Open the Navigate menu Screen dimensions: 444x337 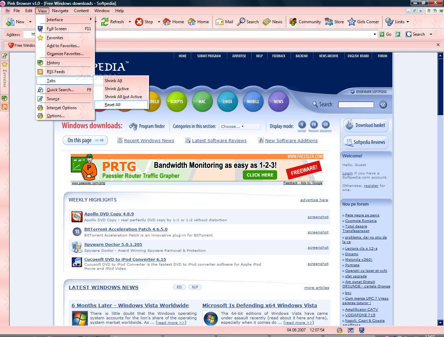(x=60, y=11)
